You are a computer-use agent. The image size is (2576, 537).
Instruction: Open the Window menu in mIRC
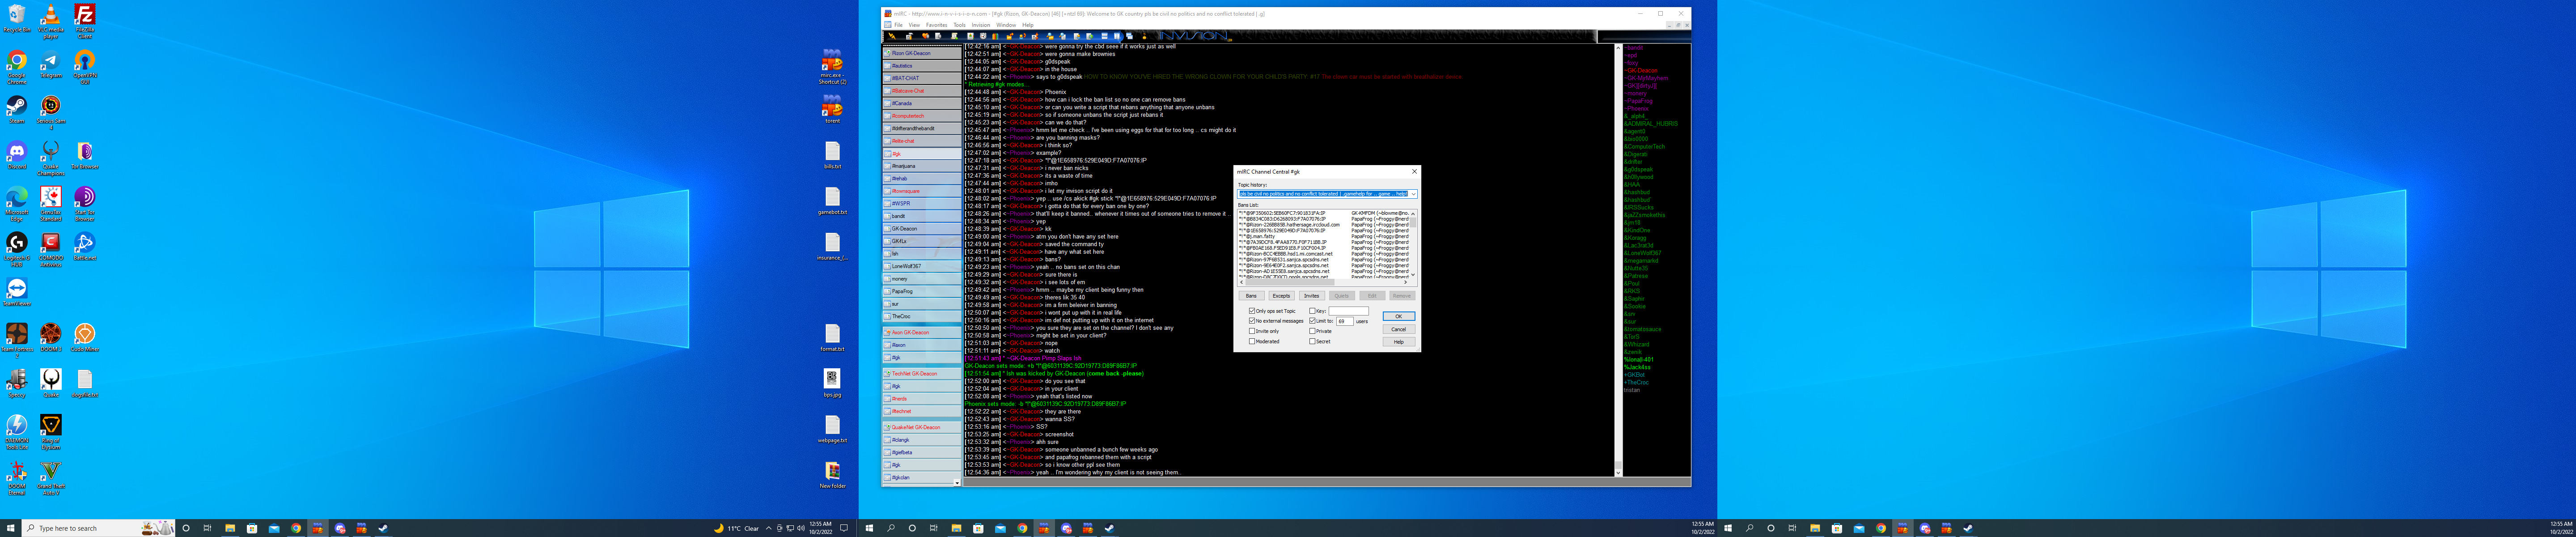1005,25
